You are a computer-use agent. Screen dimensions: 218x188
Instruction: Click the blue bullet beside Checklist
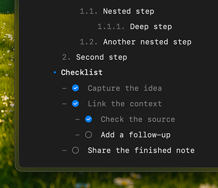point(55,72)
